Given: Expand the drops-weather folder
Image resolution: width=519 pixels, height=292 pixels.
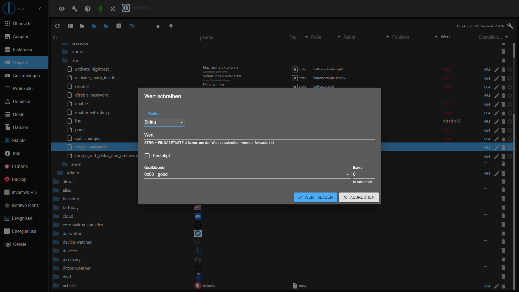Looking at the screenshot, I should pos(56,268).
